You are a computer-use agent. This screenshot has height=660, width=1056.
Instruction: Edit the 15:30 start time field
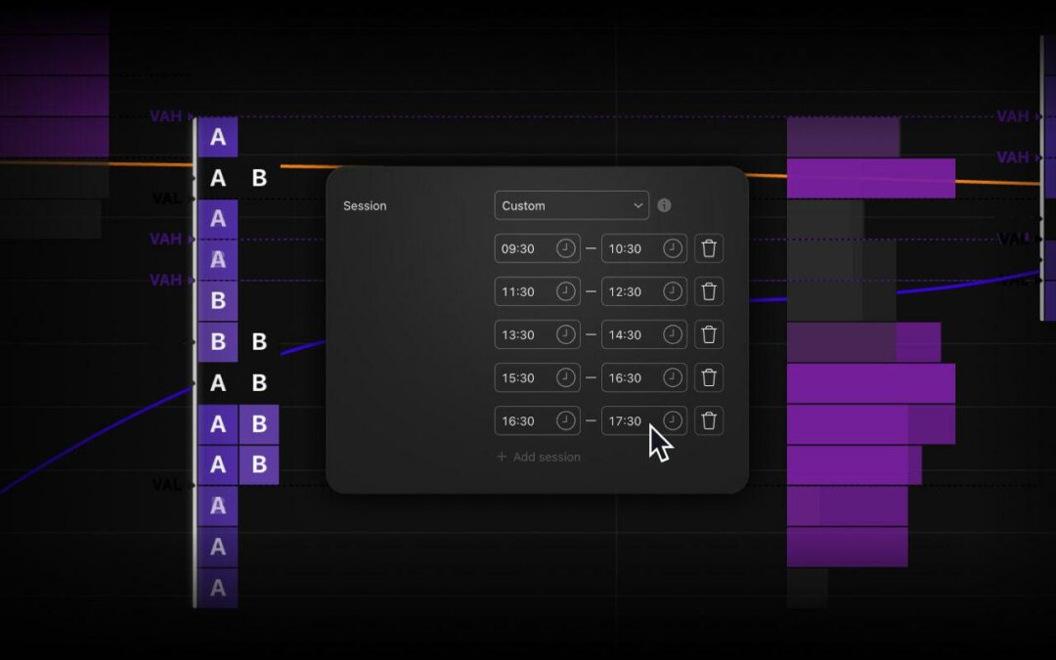pyautogui.click(x=519, y=377)
